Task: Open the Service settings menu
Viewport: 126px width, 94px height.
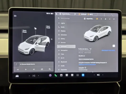Action: click(x=66, y=43)
